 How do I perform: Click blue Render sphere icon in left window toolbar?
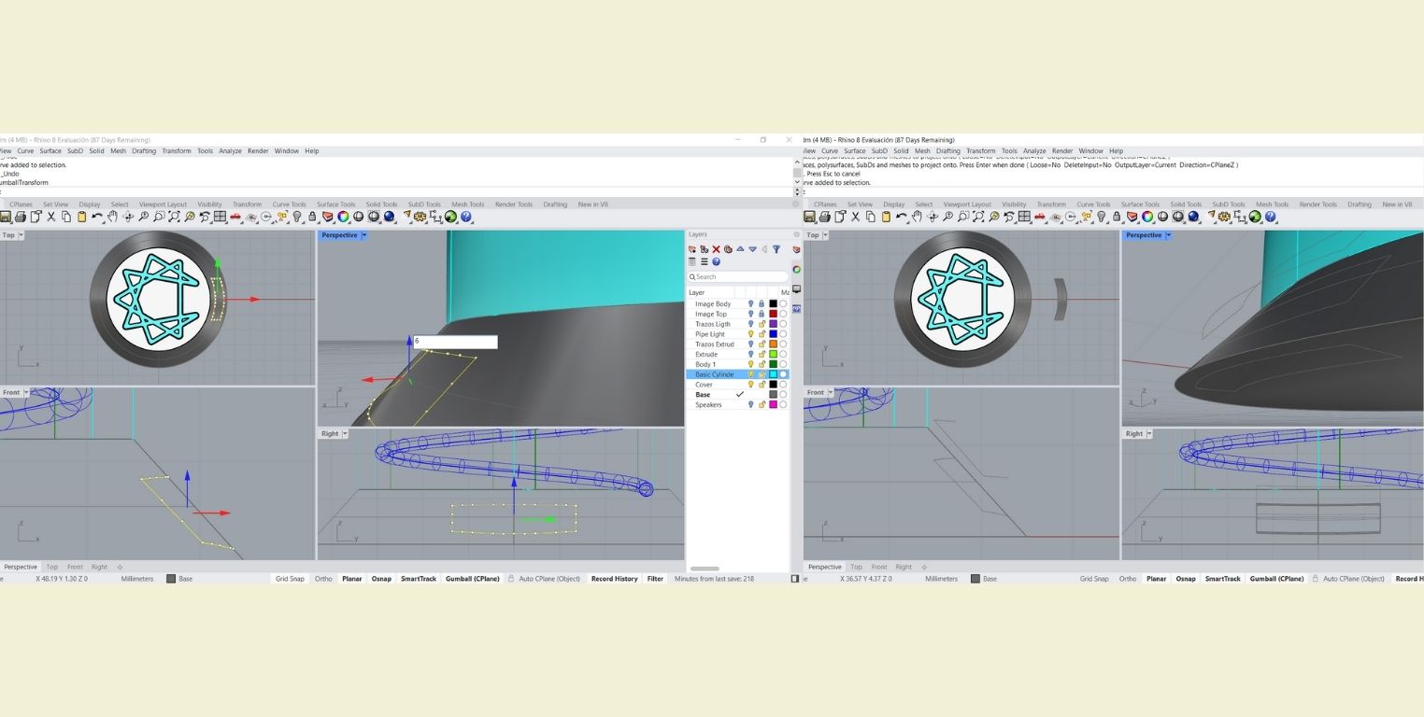[x=389, y=217]
